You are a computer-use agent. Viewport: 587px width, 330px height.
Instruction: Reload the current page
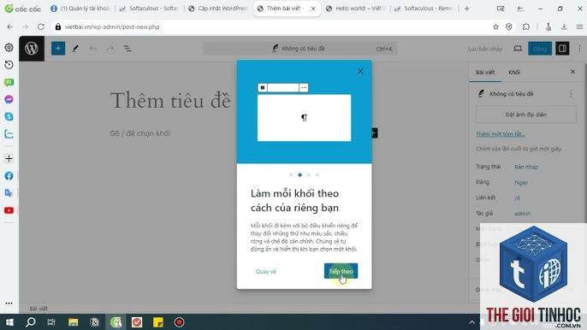[x=41, y=27]
